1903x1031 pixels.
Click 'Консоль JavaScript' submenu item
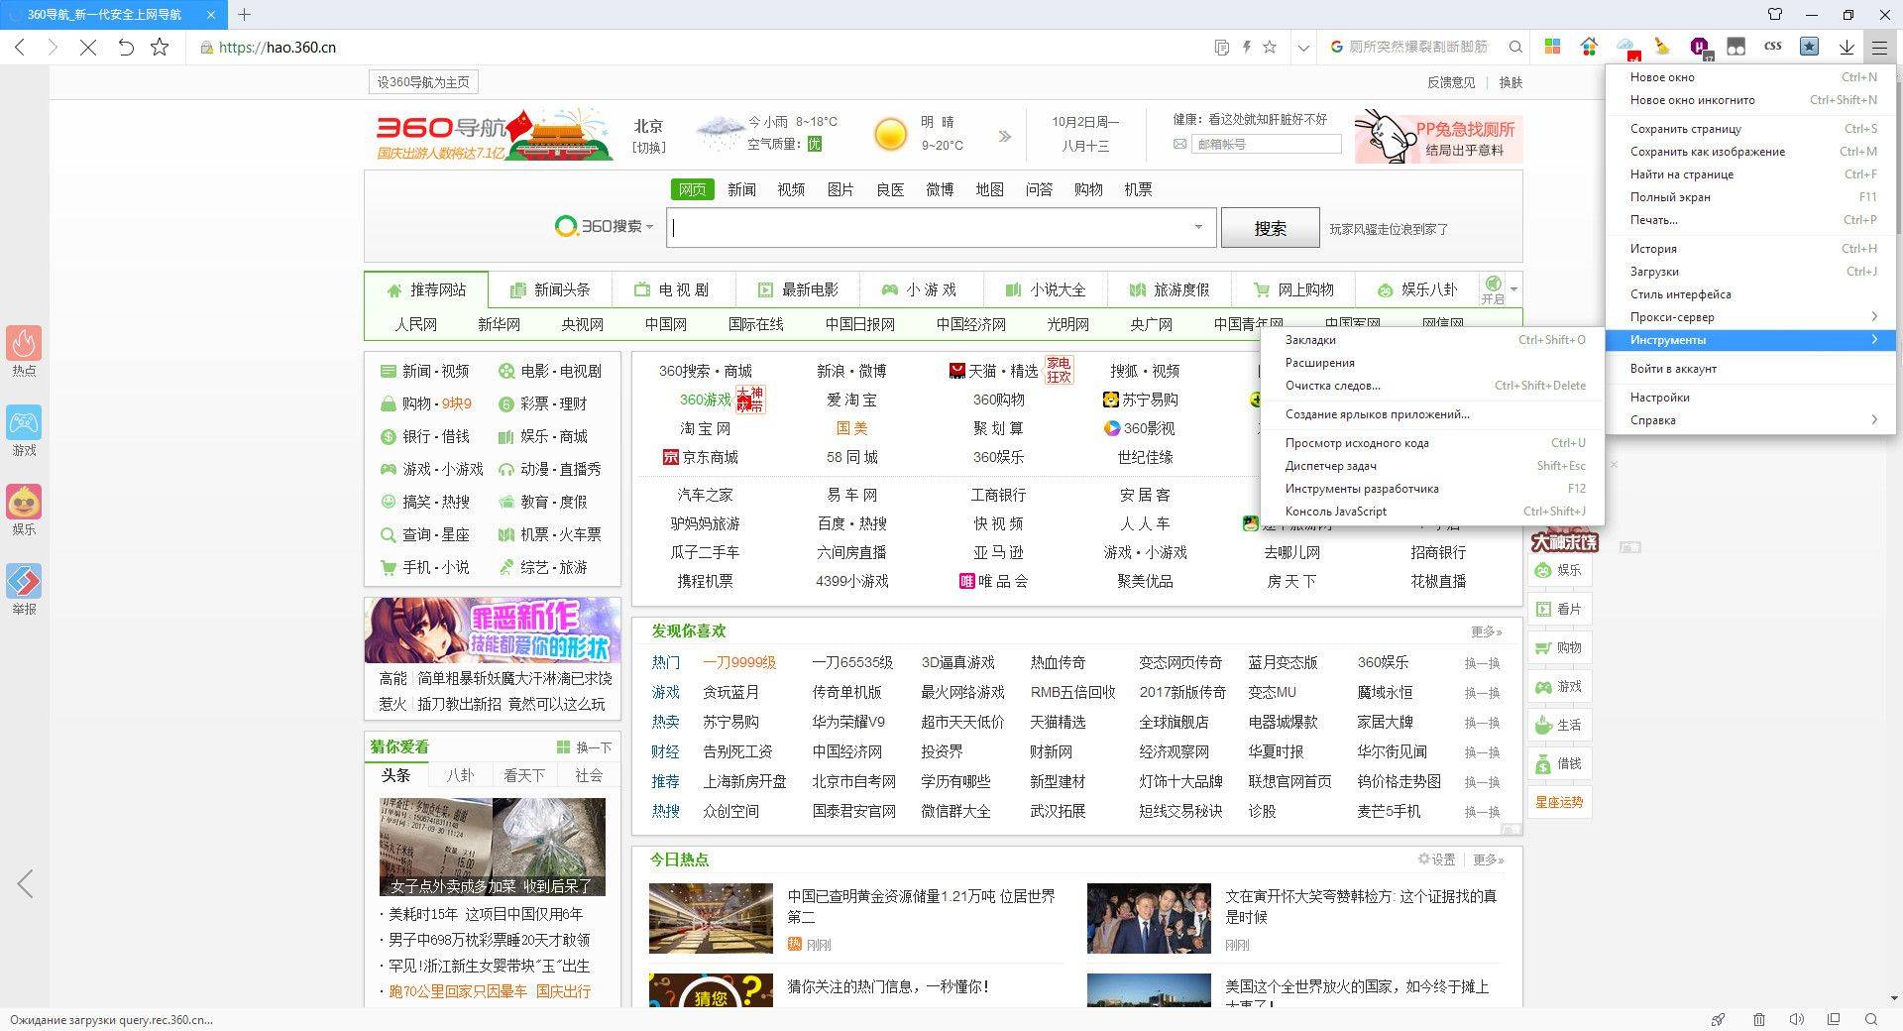coord(1432,511)
